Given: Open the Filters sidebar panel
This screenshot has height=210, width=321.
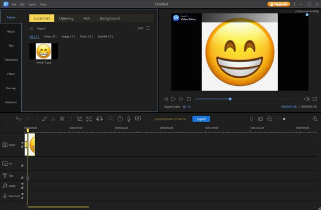Looking at the screenshot, I should [x=11, y=74].
